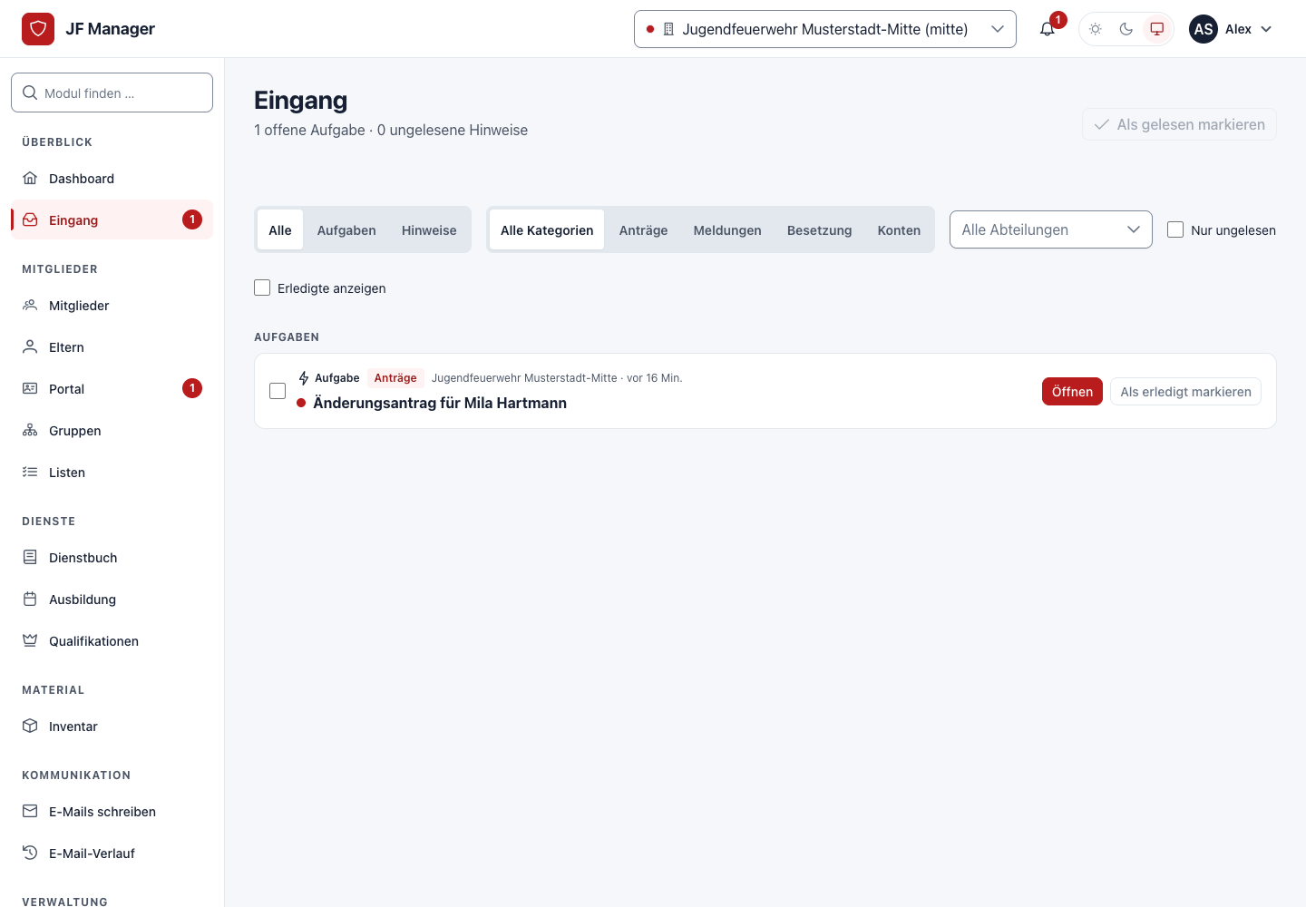Open notifications bell icon
Viewport: 1306px width, 907px height.
tap(1048, 29)
